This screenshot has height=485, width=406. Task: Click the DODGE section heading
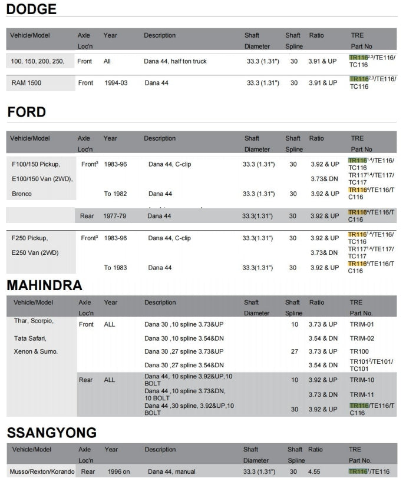(x=32, y=9)
